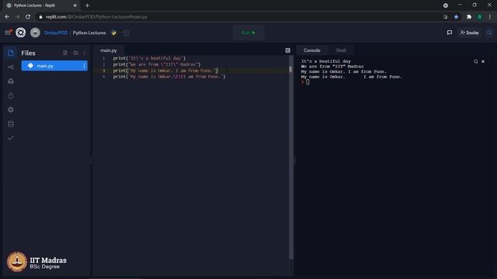
Task: Click code line 1 print statement
Action: tap(149, 58)
